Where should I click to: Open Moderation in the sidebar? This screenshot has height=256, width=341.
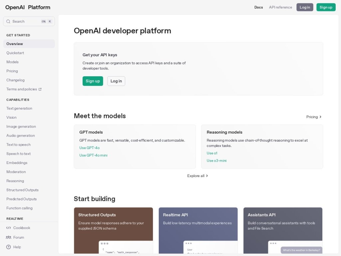[16, 172]
